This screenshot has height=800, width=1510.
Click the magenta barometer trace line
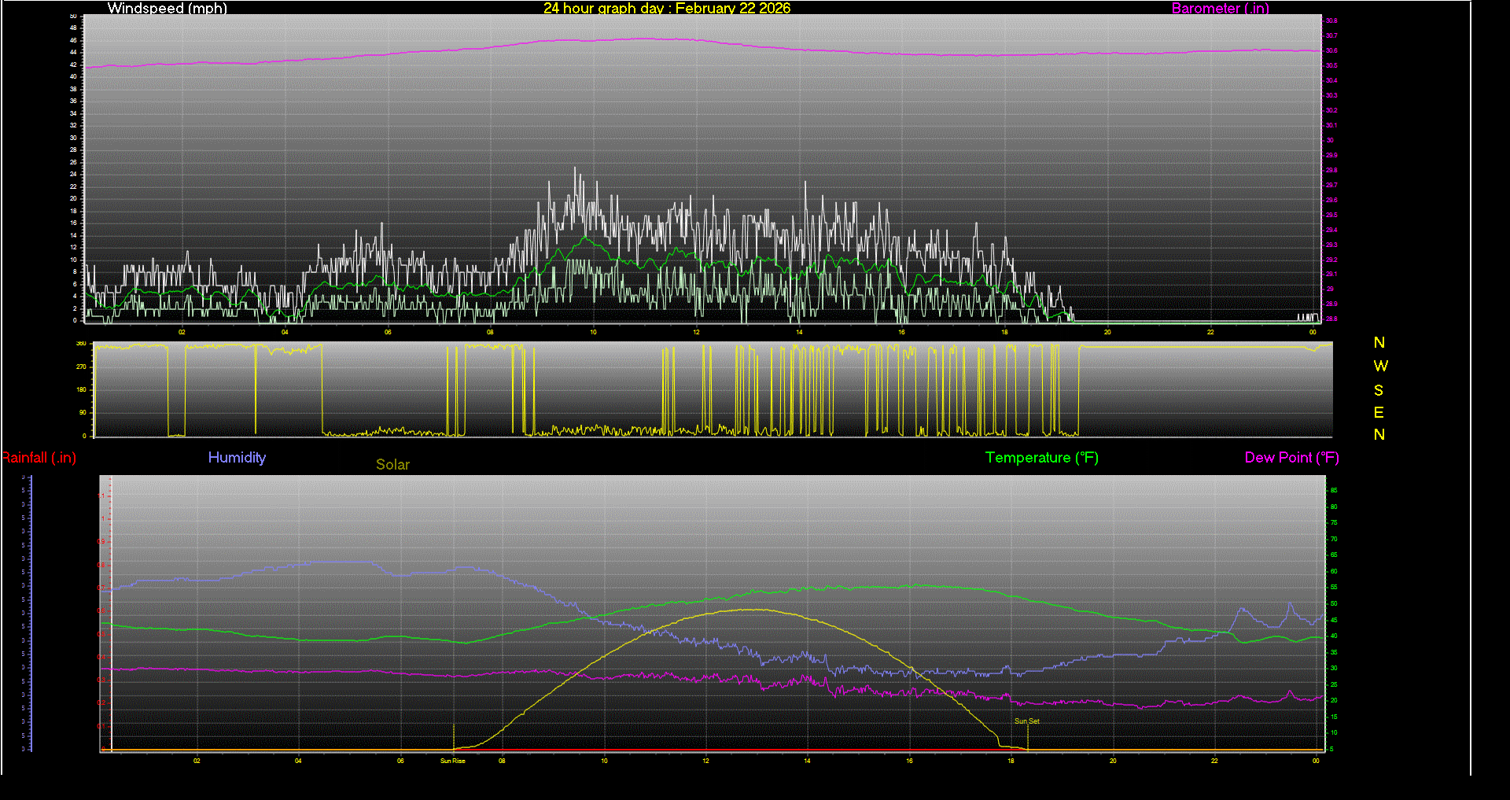pos(629,38)
